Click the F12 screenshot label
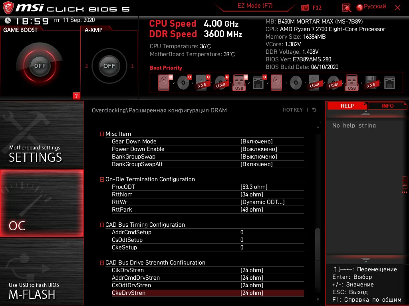 (x=317, y=8)
